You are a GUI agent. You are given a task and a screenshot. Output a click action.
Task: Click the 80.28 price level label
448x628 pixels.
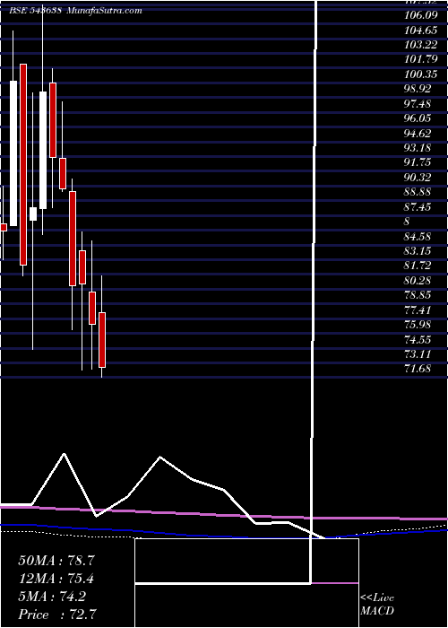click(418, 281)
